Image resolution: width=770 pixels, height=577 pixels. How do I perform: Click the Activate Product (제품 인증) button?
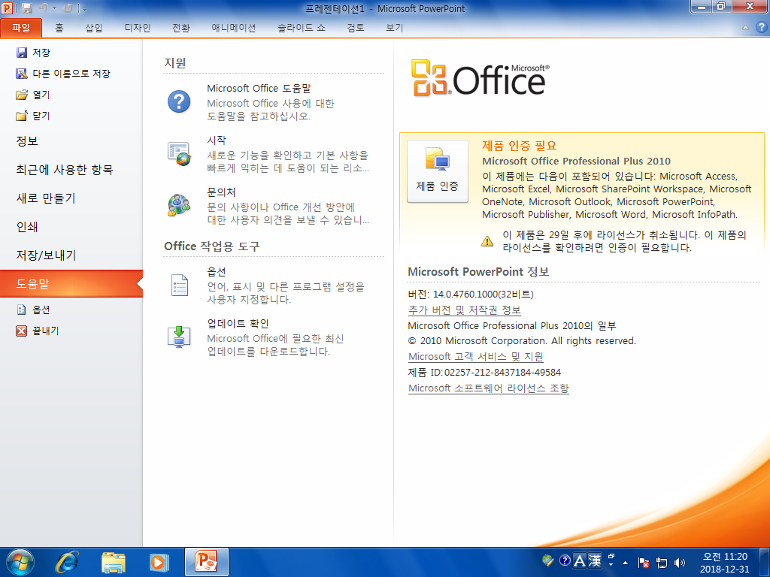point(437,171)
